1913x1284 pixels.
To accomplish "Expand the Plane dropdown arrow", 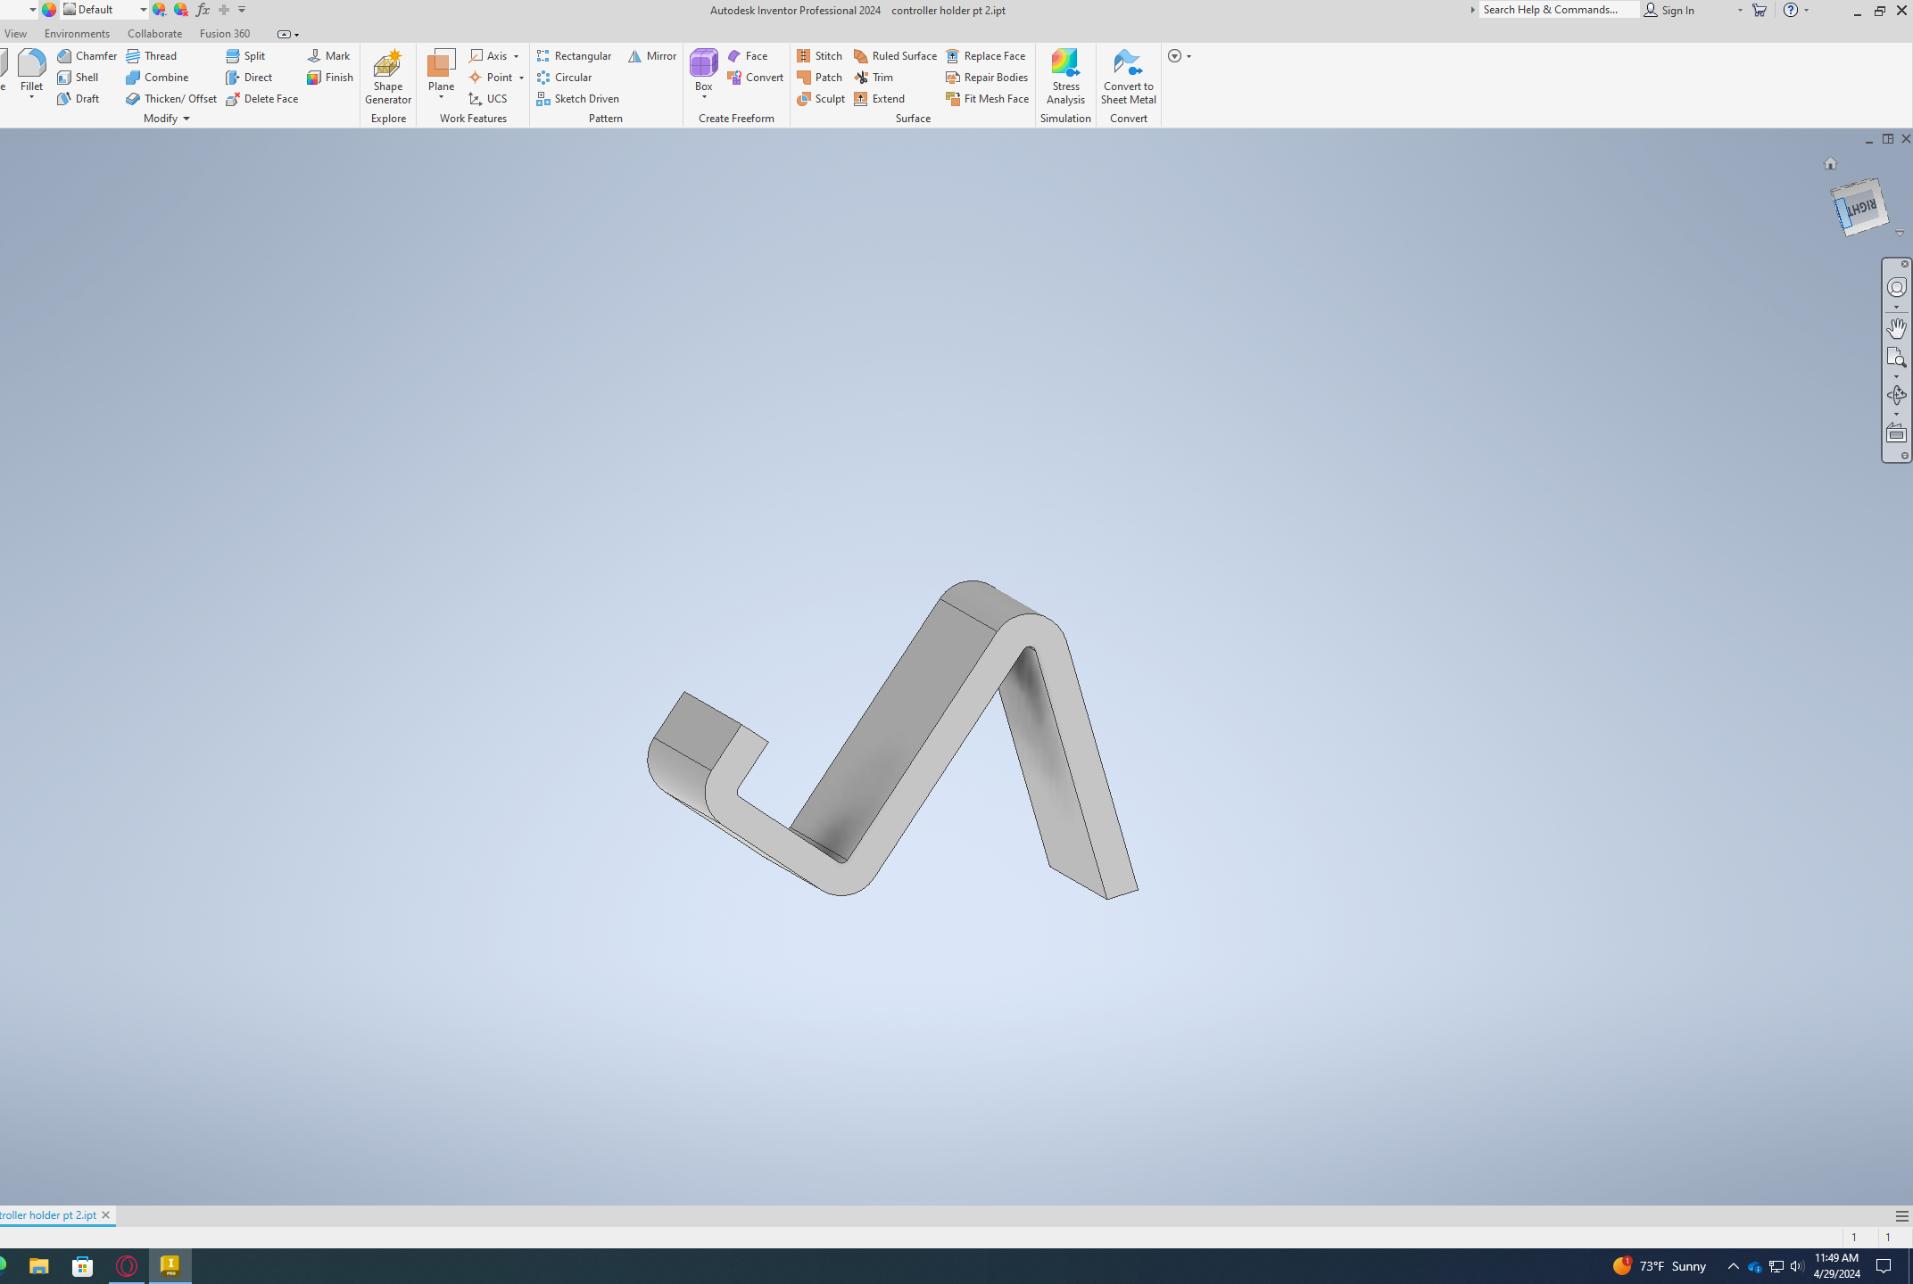I will pyautogui.click(x=441, y=97).
